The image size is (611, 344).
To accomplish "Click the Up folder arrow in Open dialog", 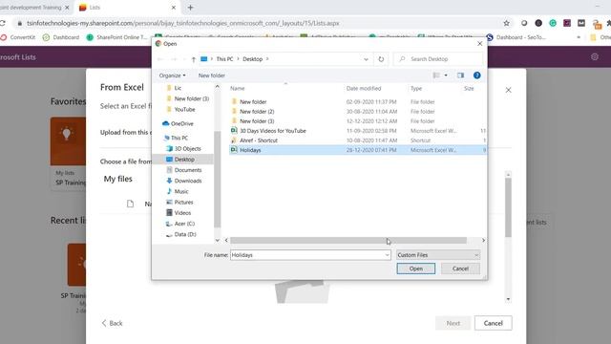I will [x=193, y=59].
